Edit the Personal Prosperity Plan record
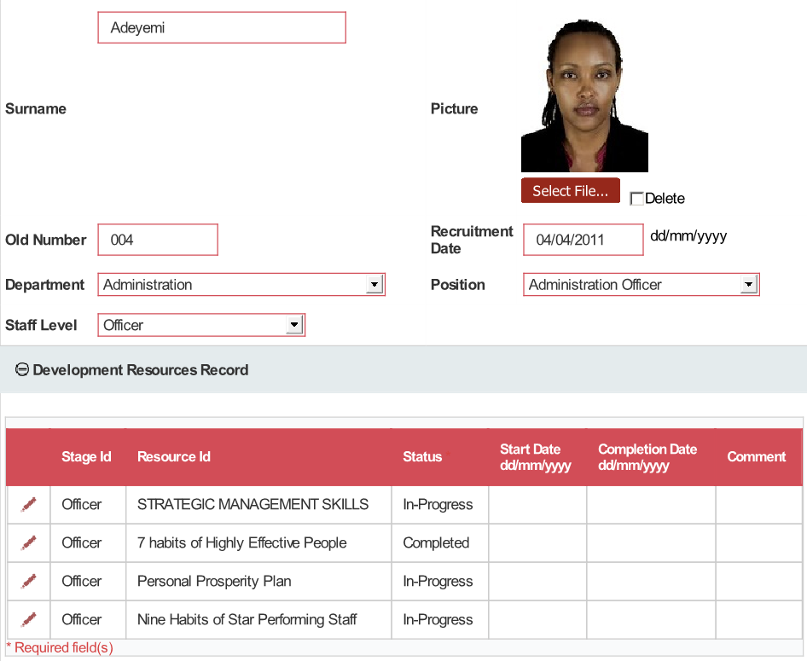This screenshot has height=661, width=807. click(29, 582)
